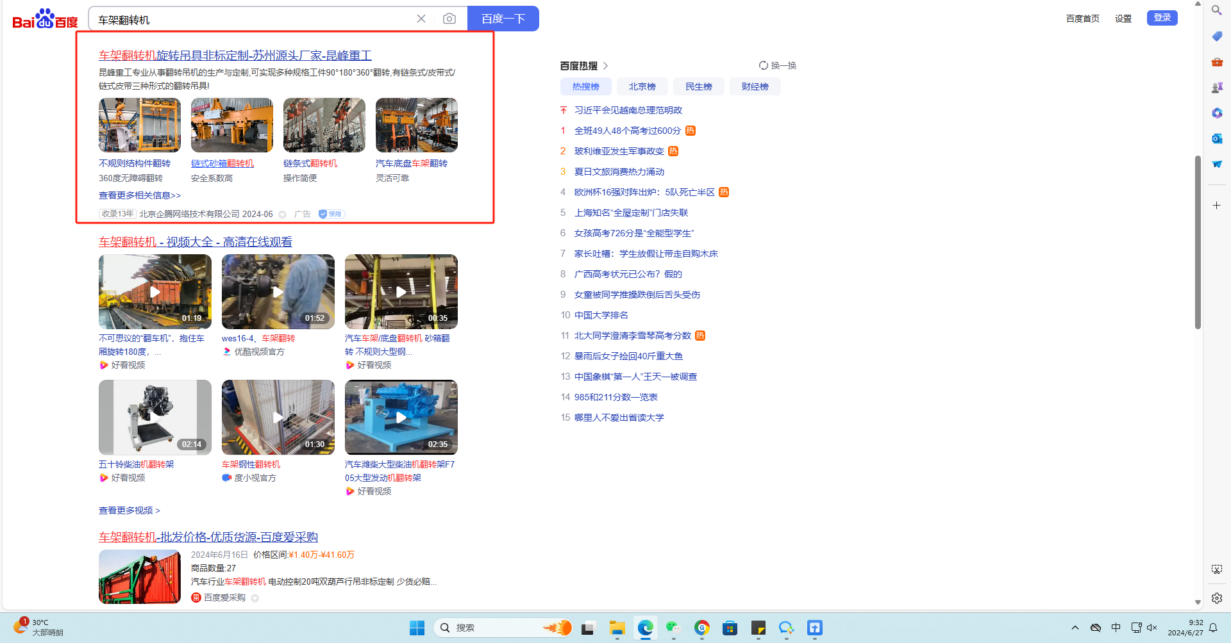Open Edge sidebar games icon
This screenshot has width=1231, height=643.
(x=1217, y=87)
